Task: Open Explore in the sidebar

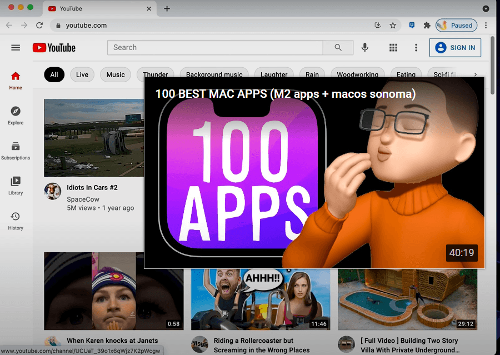Action: 16,116
